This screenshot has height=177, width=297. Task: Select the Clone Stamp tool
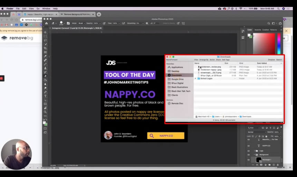click(45, 68)
